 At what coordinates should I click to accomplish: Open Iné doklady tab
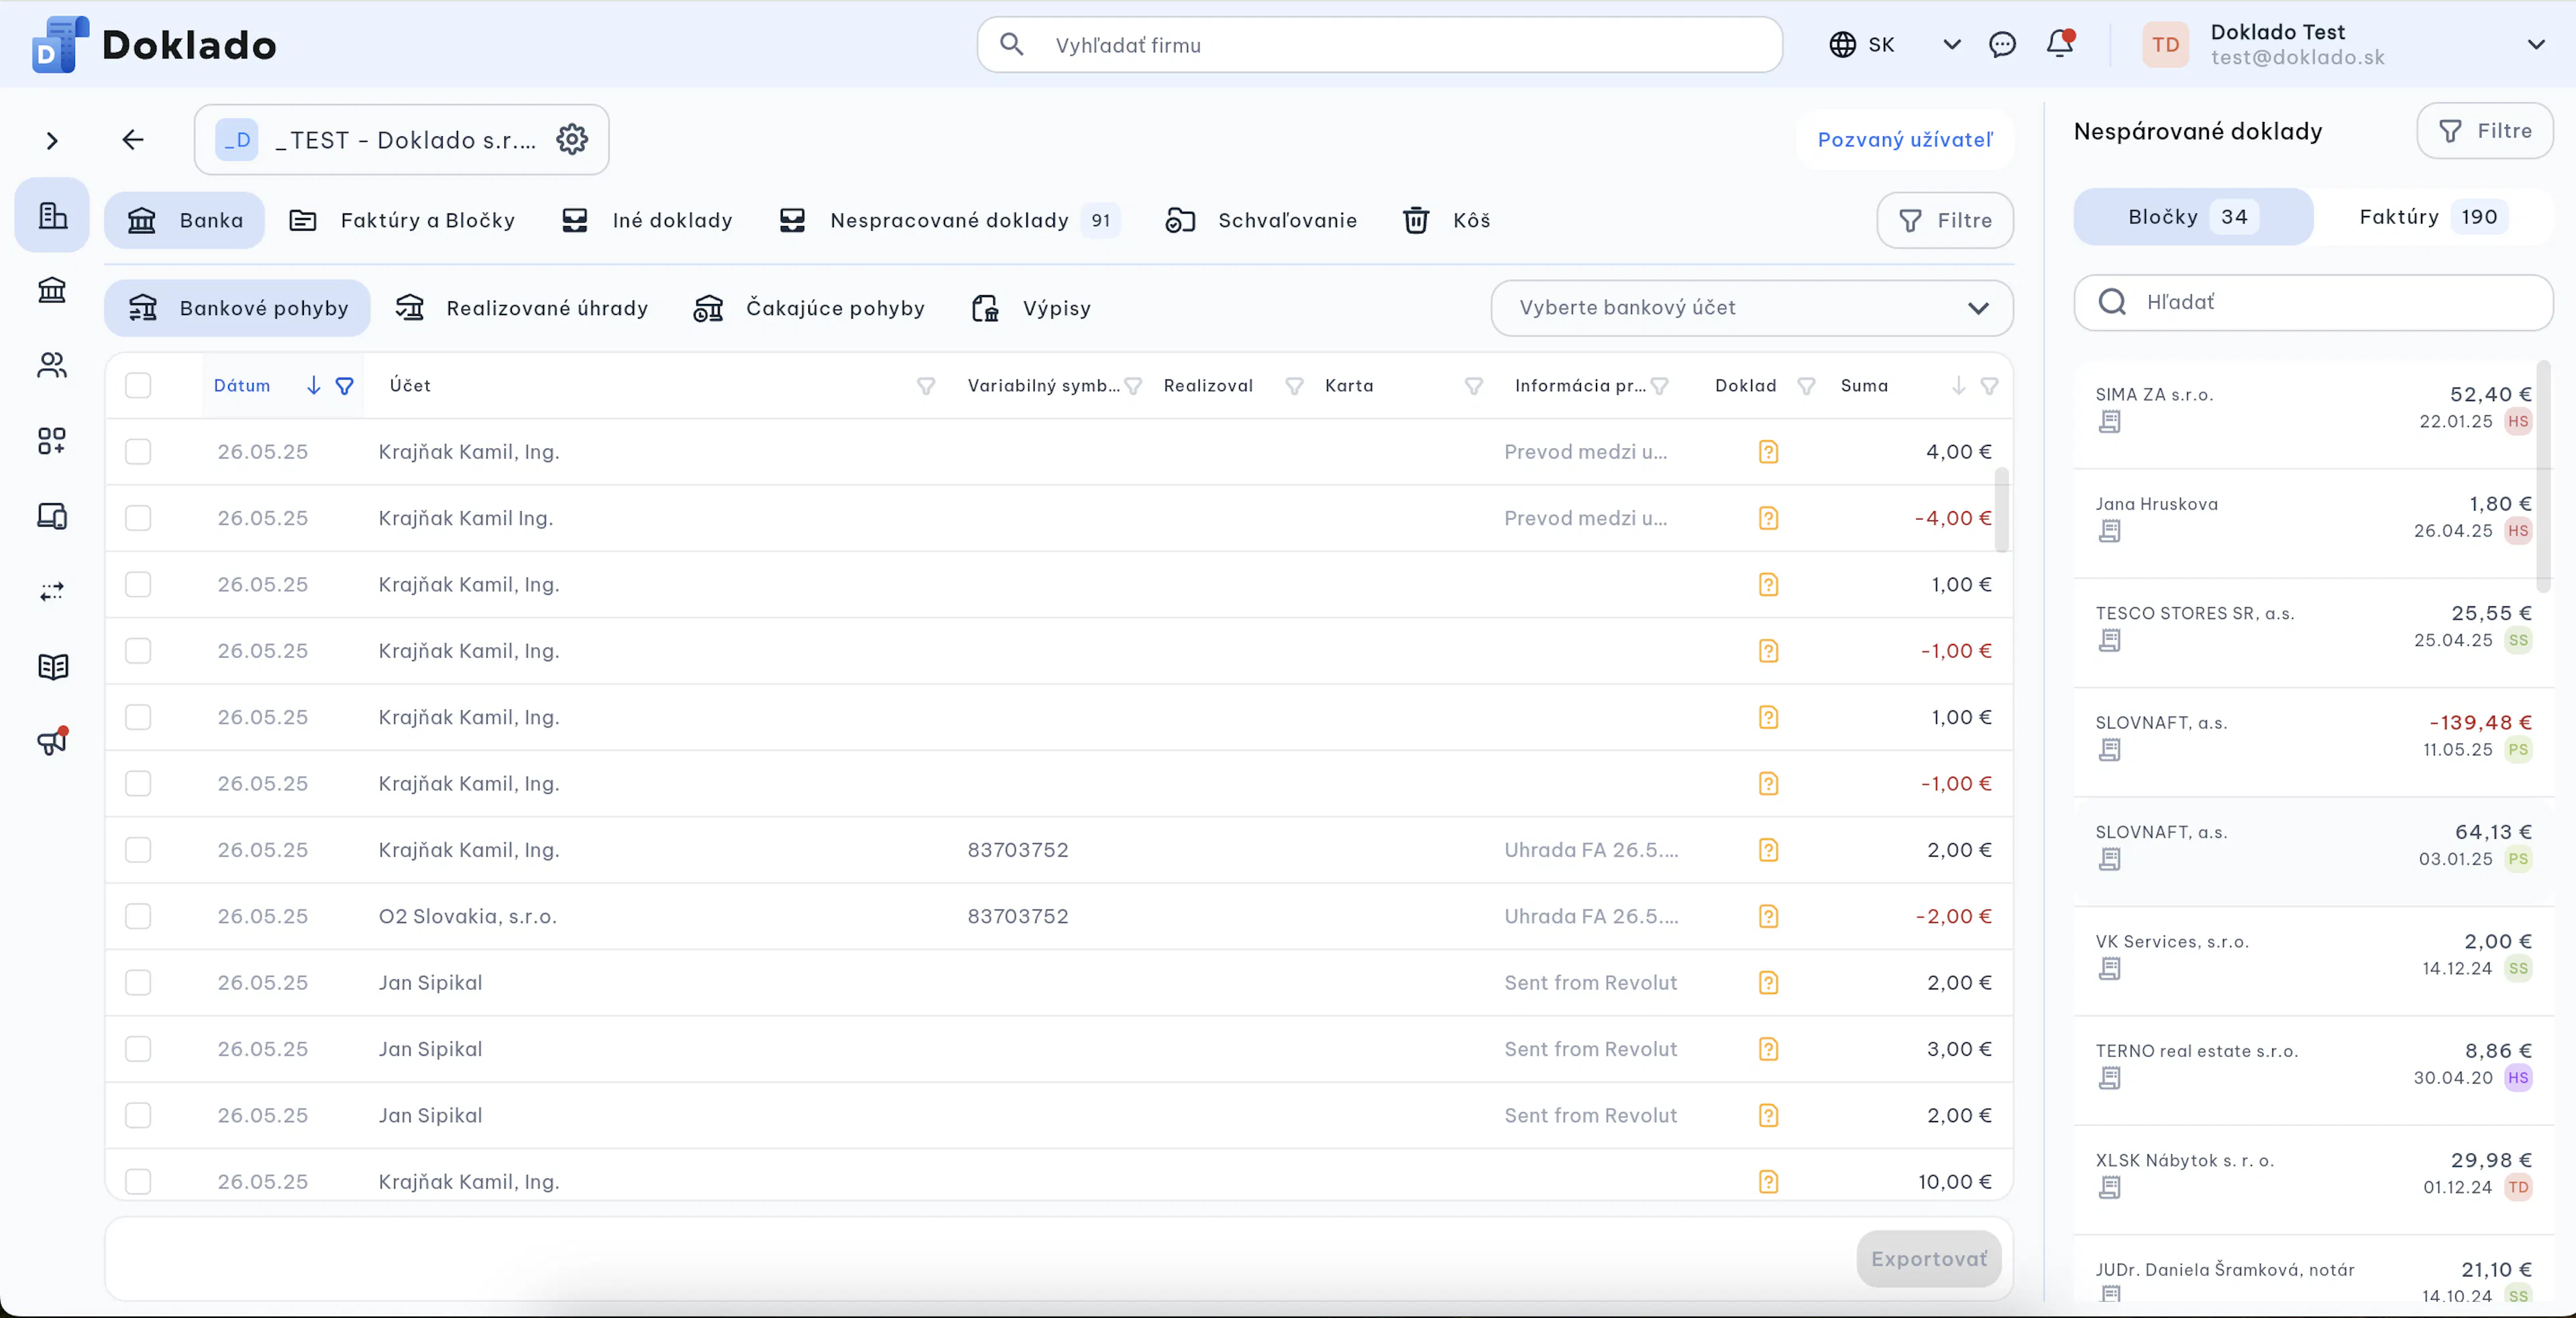coord(647,220)
